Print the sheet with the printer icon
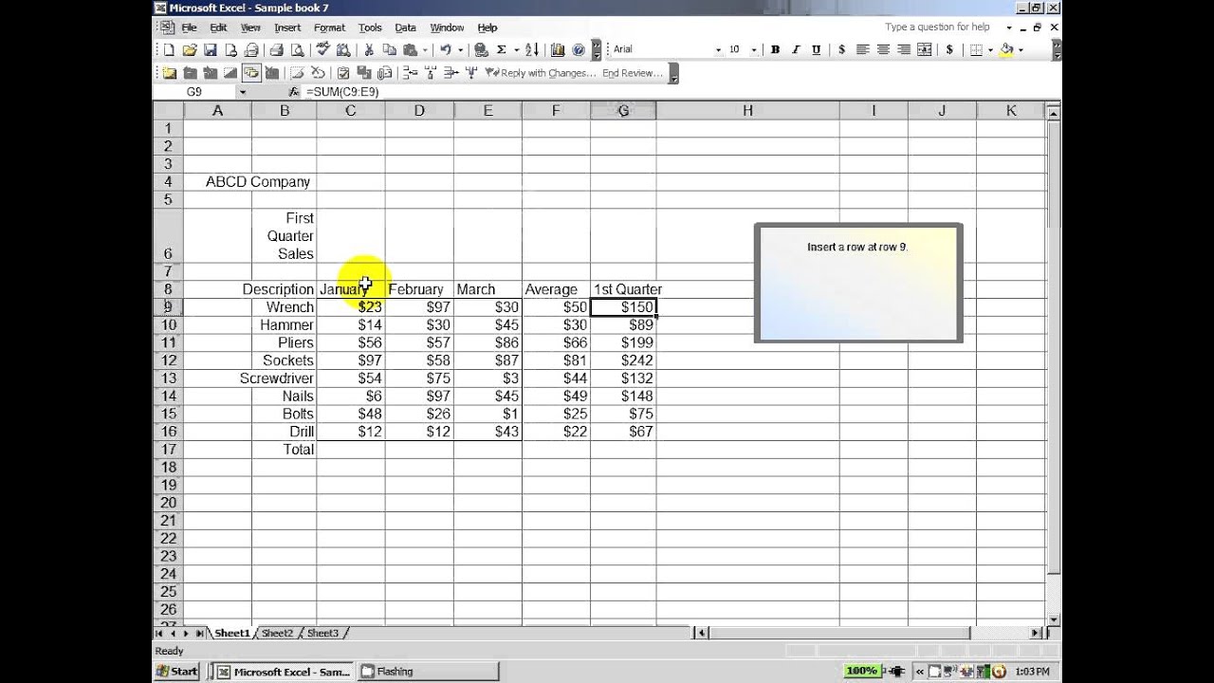 276,50
